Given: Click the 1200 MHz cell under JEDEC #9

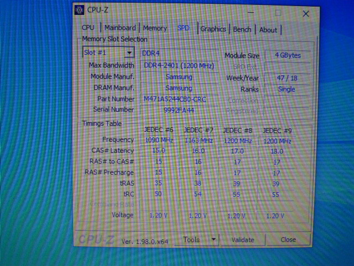Looking at the screenshot, I should point(277,141).
